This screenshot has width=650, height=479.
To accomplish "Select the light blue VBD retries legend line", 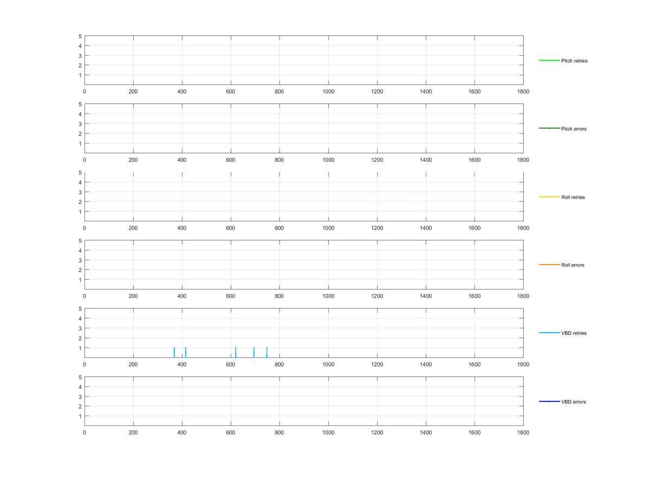I will [x=549, y=333].
